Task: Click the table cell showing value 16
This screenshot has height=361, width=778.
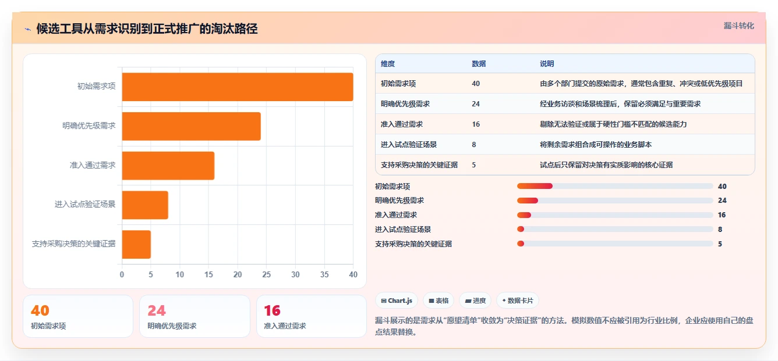Action: point(476,124)
